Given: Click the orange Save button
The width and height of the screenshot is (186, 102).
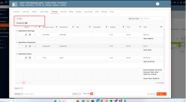Looking at the screenshot, I should 160,94.
